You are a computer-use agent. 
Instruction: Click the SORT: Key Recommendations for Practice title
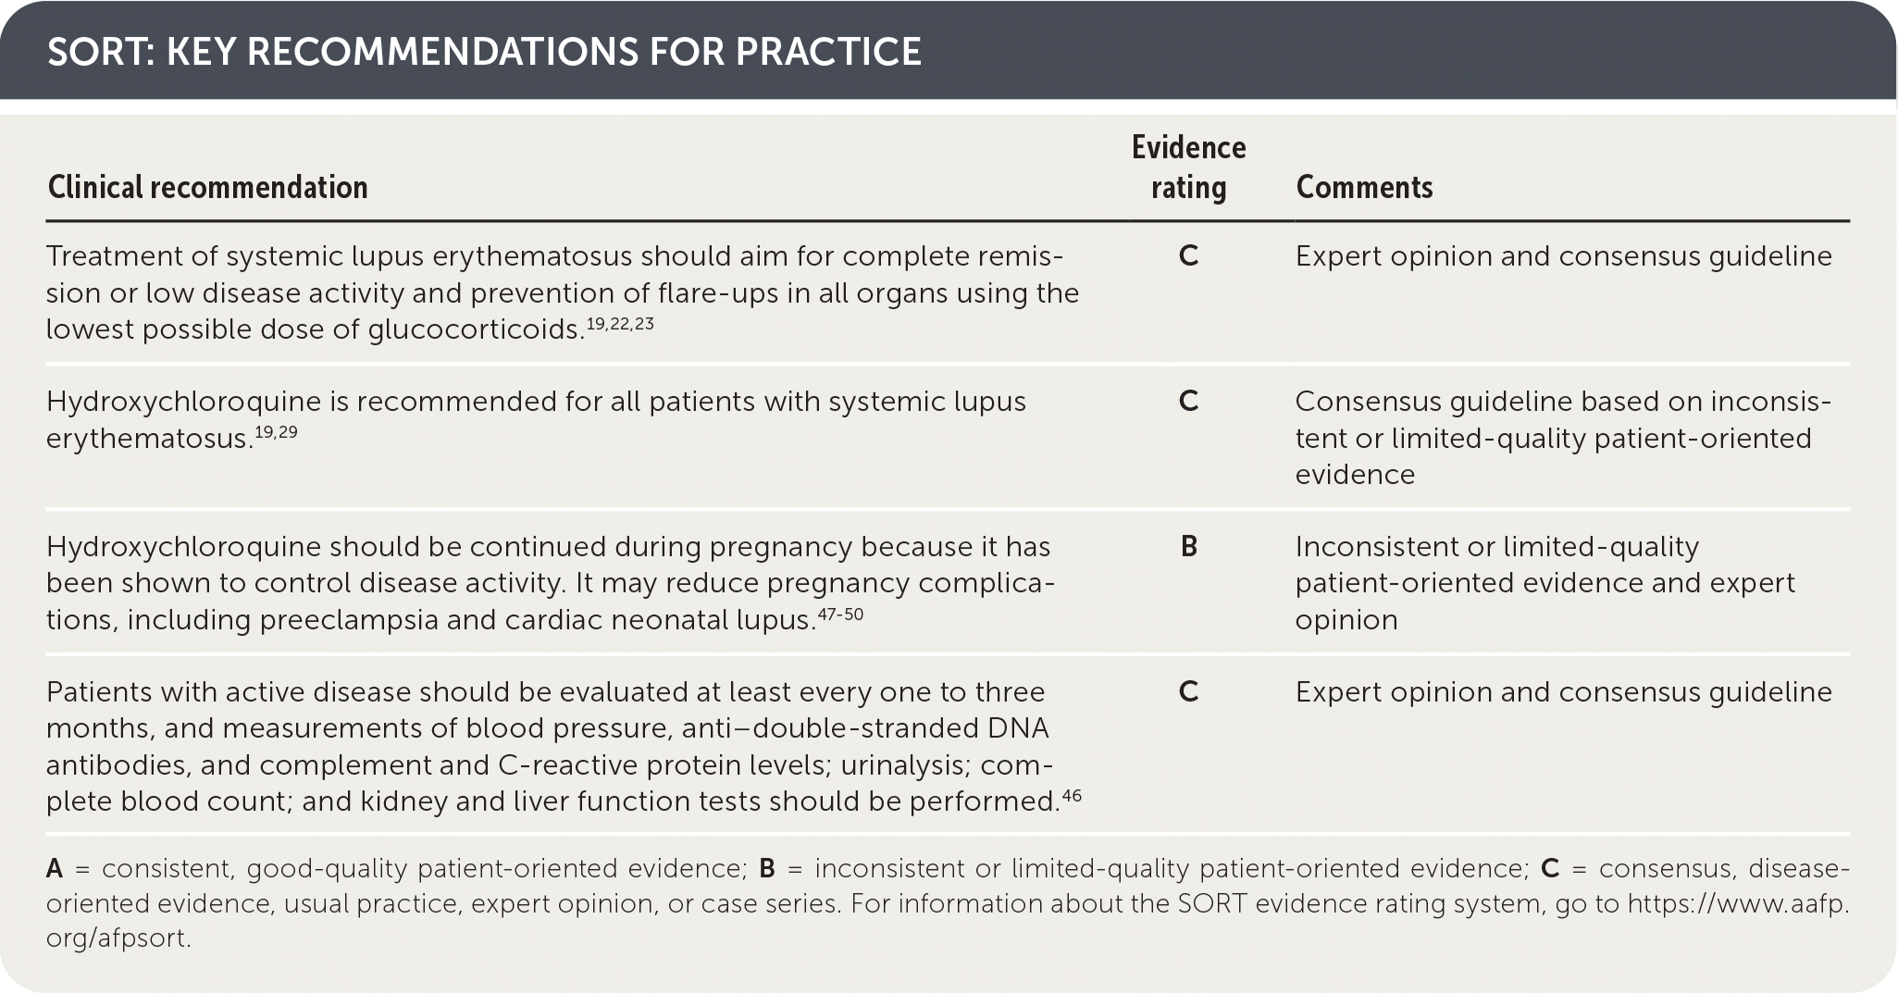coord(484,52)
